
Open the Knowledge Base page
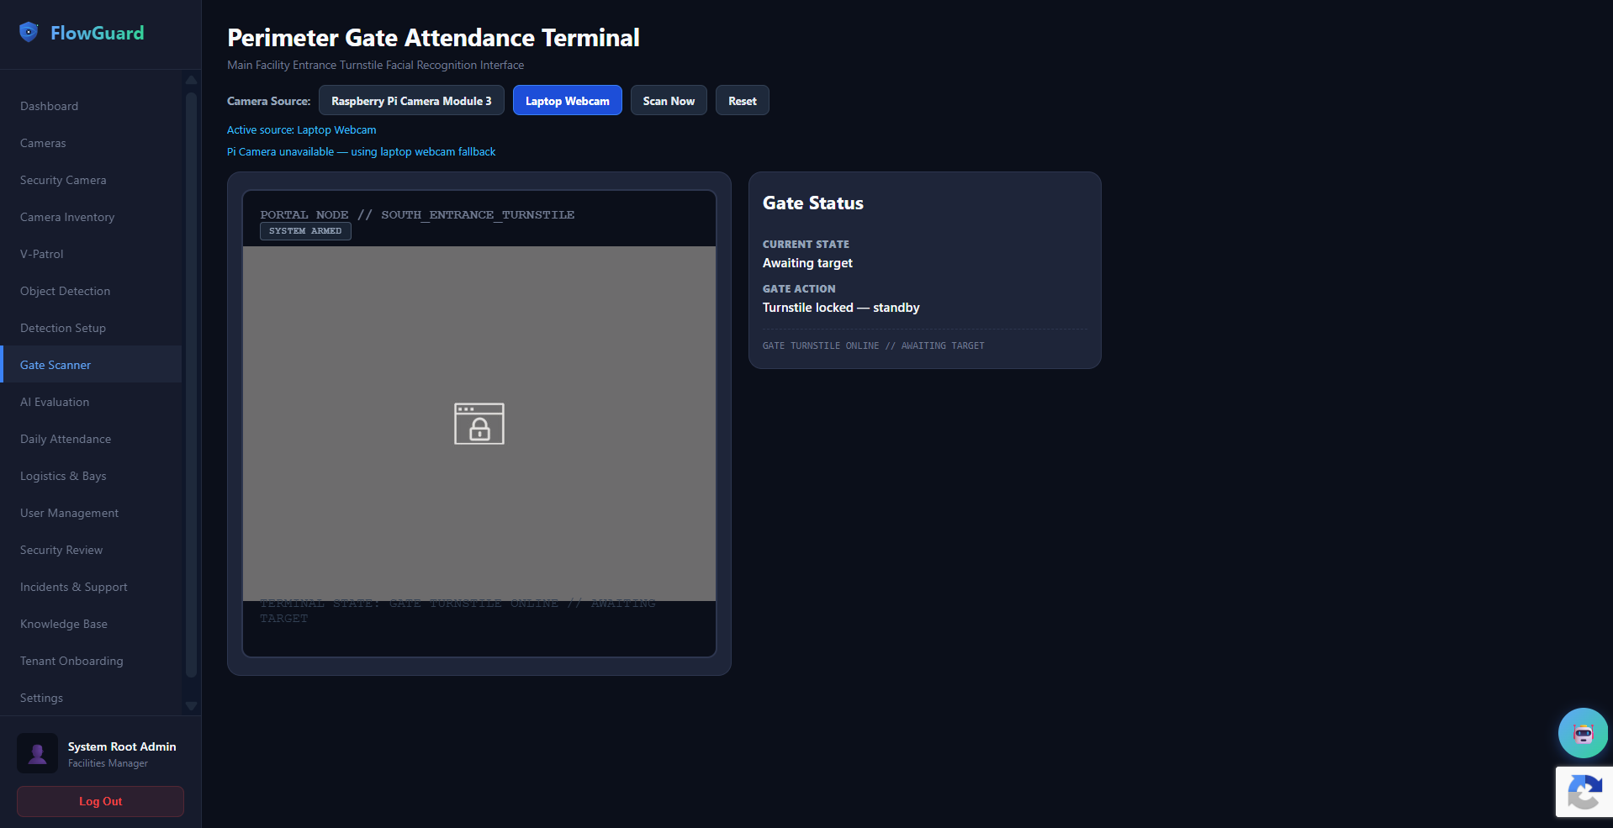click(91, 624)
